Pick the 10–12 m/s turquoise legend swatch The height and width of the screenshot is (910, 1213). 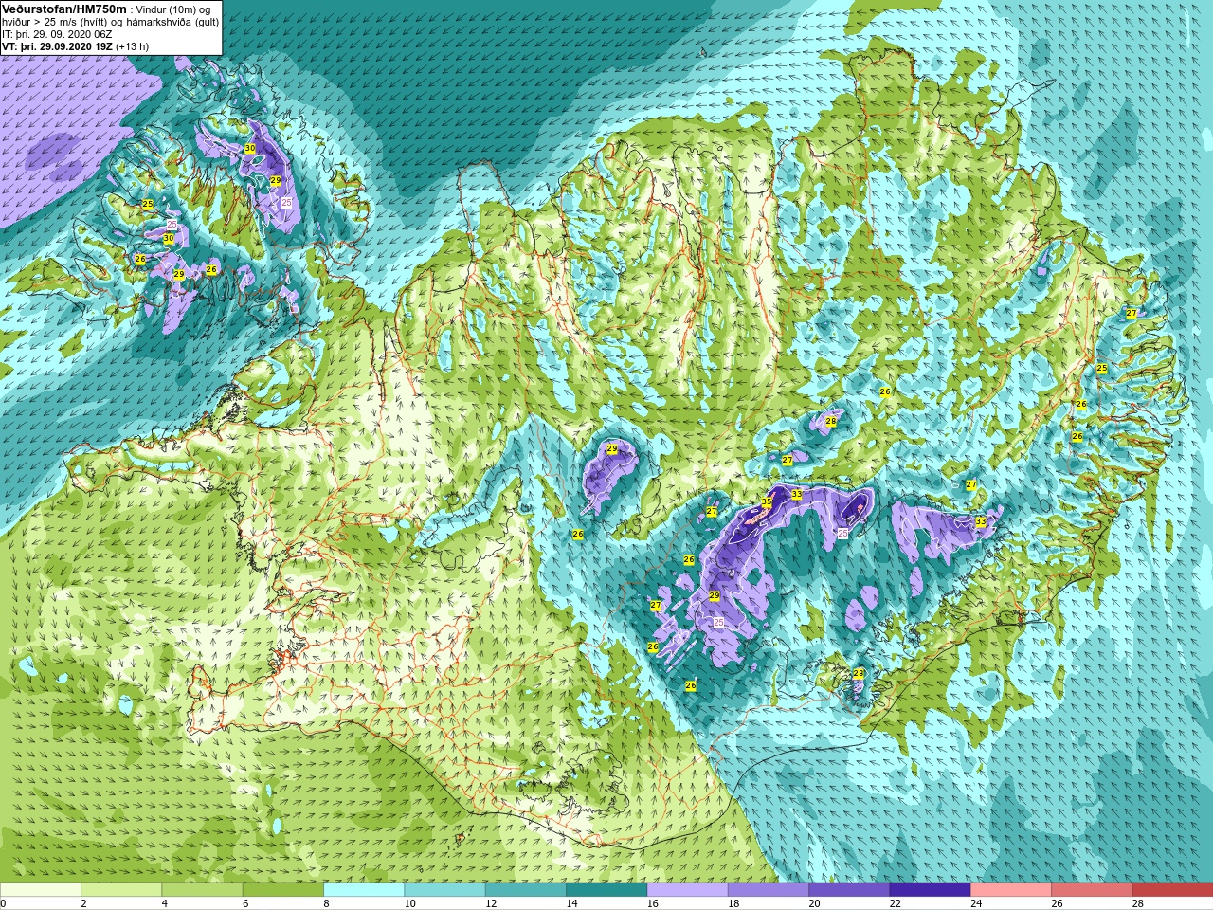[x=444, y=890]
